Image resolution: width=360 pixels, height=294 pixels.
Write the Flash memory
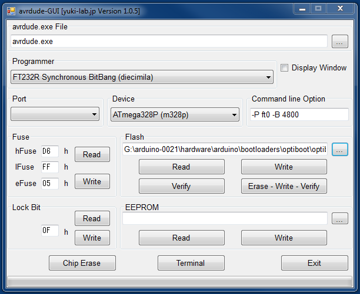click(x=284, y=167)
